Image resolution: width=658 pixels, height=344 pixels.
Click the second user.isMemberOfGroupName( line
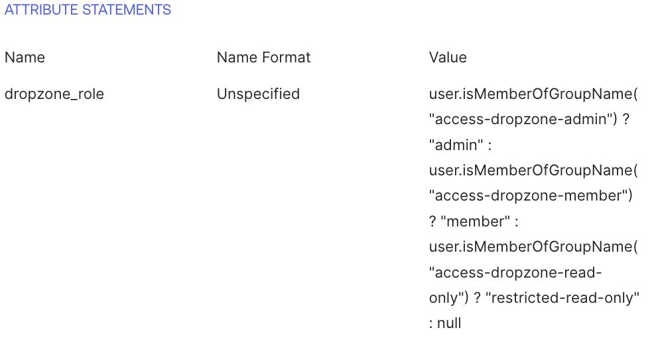[x=533, y=170]
